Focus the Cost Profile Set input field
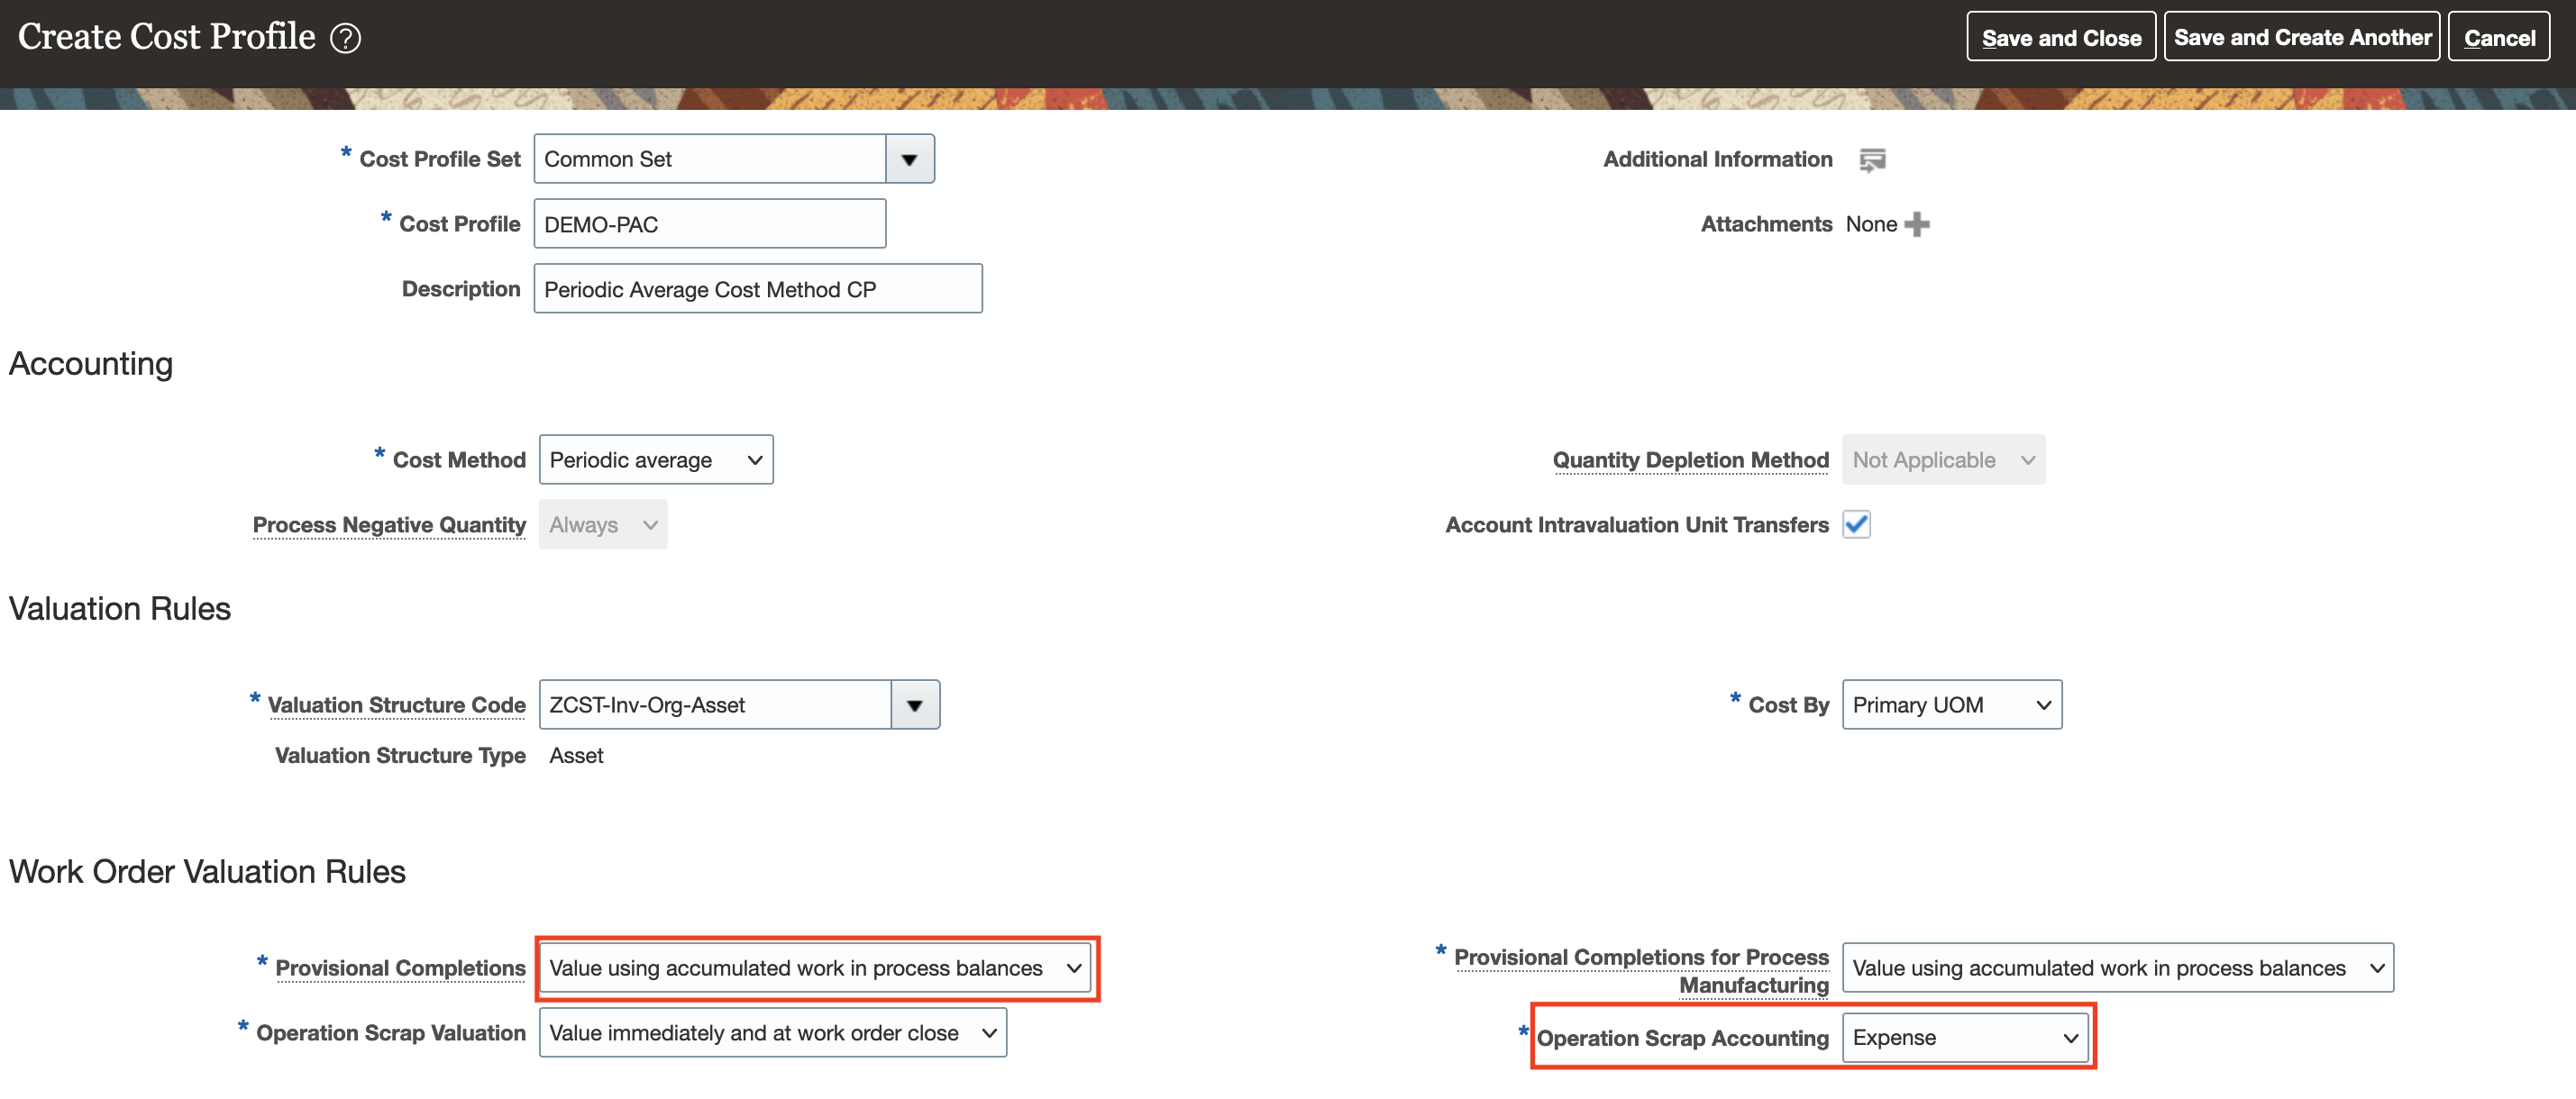Image resolution: width=2576 pixels, height=1099 pixels. tap(710, 159)
